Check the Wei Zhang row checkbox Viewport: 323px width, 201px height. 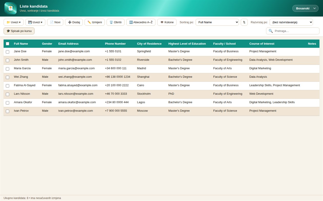coord(7,77)
